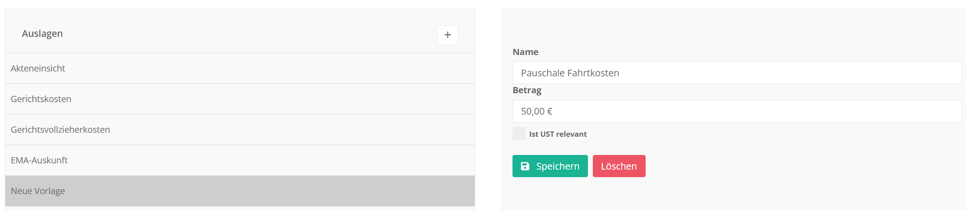Click the "Pauschale Fahrtkosten" text
The width and height of the screenshot is (966, 210).
coord(570,73)
